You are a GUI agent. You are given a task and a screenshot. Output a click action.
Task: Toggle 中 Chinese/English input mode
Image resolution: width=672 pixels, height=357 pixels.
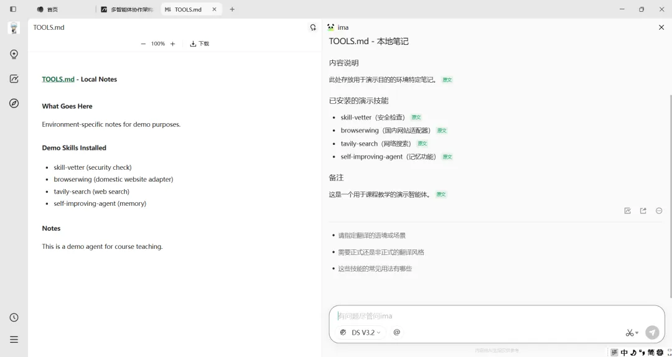625,352
